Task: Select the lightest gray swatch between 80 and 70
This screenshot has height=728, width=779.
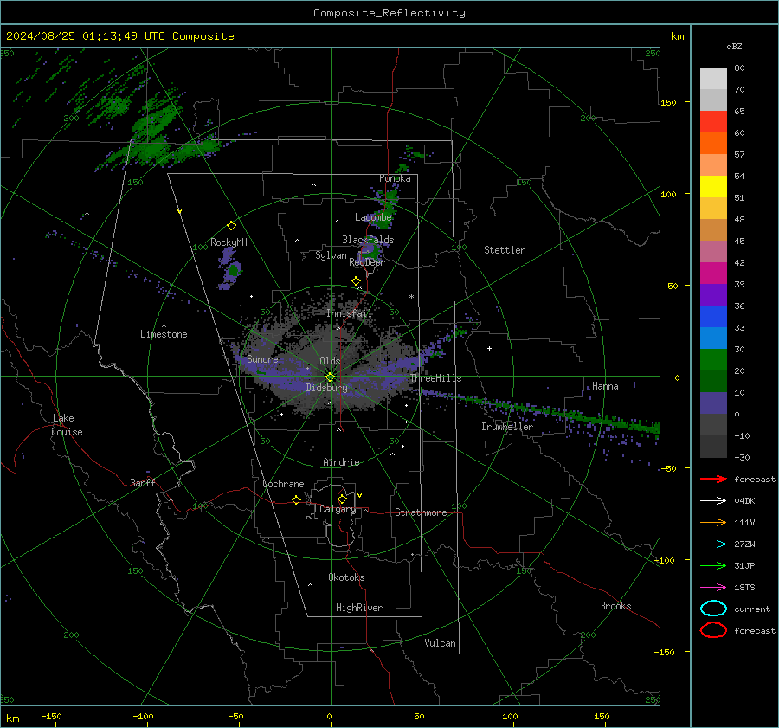Action: coord(713,78)
